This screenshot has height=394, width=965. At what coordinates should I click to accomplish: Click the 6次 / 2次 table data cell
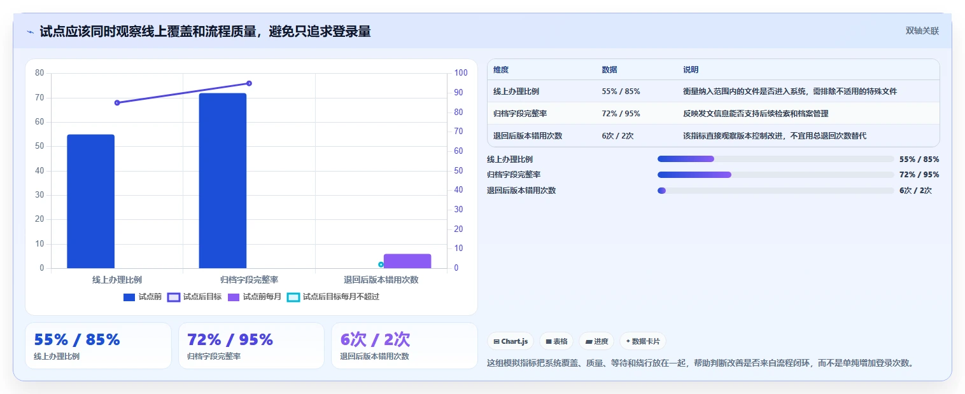pyautogui.click(x=617, y=136)
